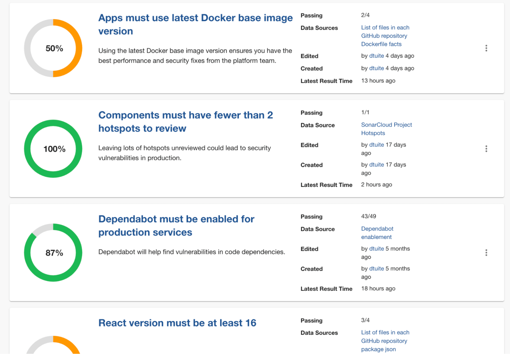Open the 'package json' data source link

pyautogui.click(x=378, y=349)
